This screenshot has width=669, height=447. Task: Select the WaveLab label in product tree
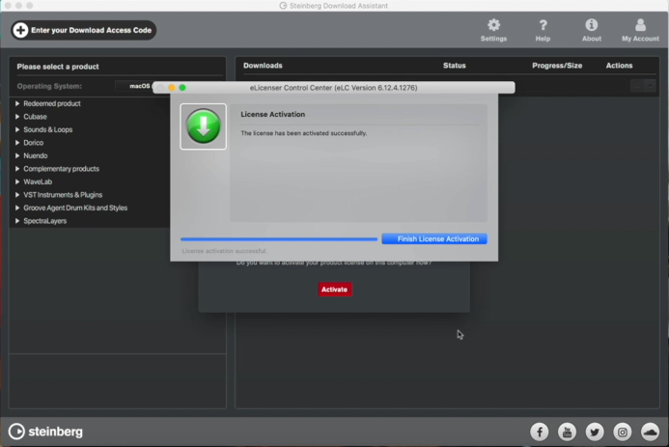click(38, 182)
